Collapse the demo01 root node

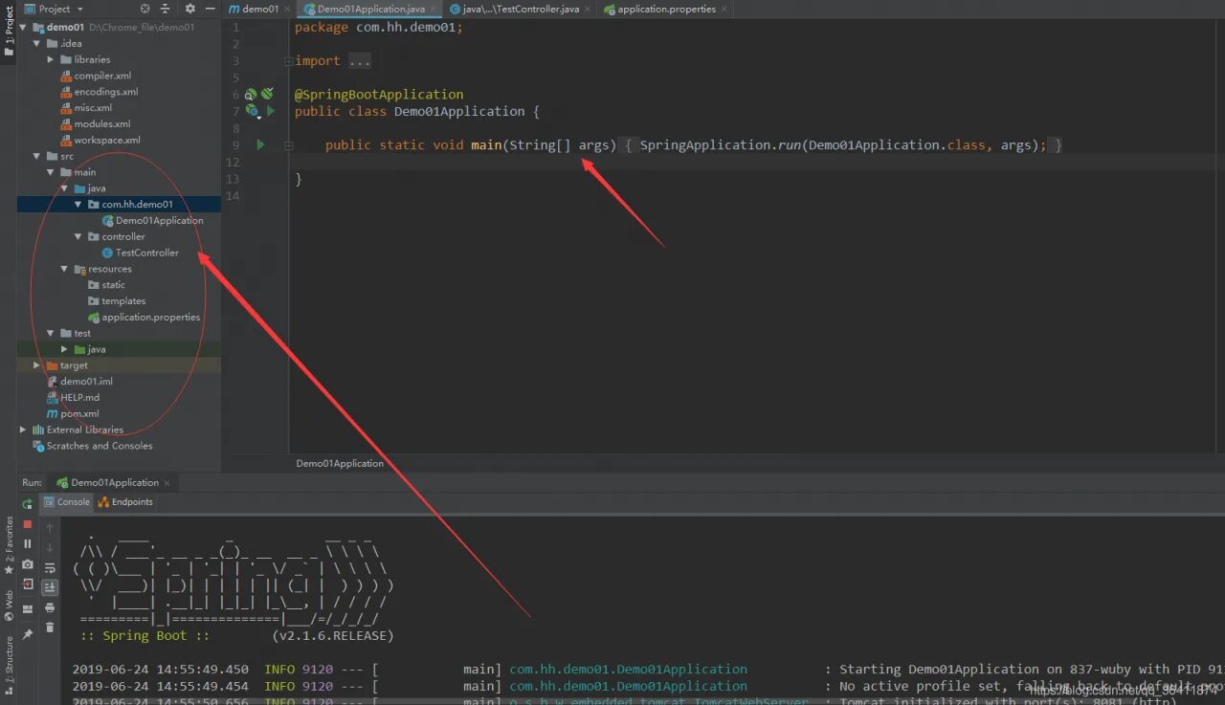tap(24, 27)
